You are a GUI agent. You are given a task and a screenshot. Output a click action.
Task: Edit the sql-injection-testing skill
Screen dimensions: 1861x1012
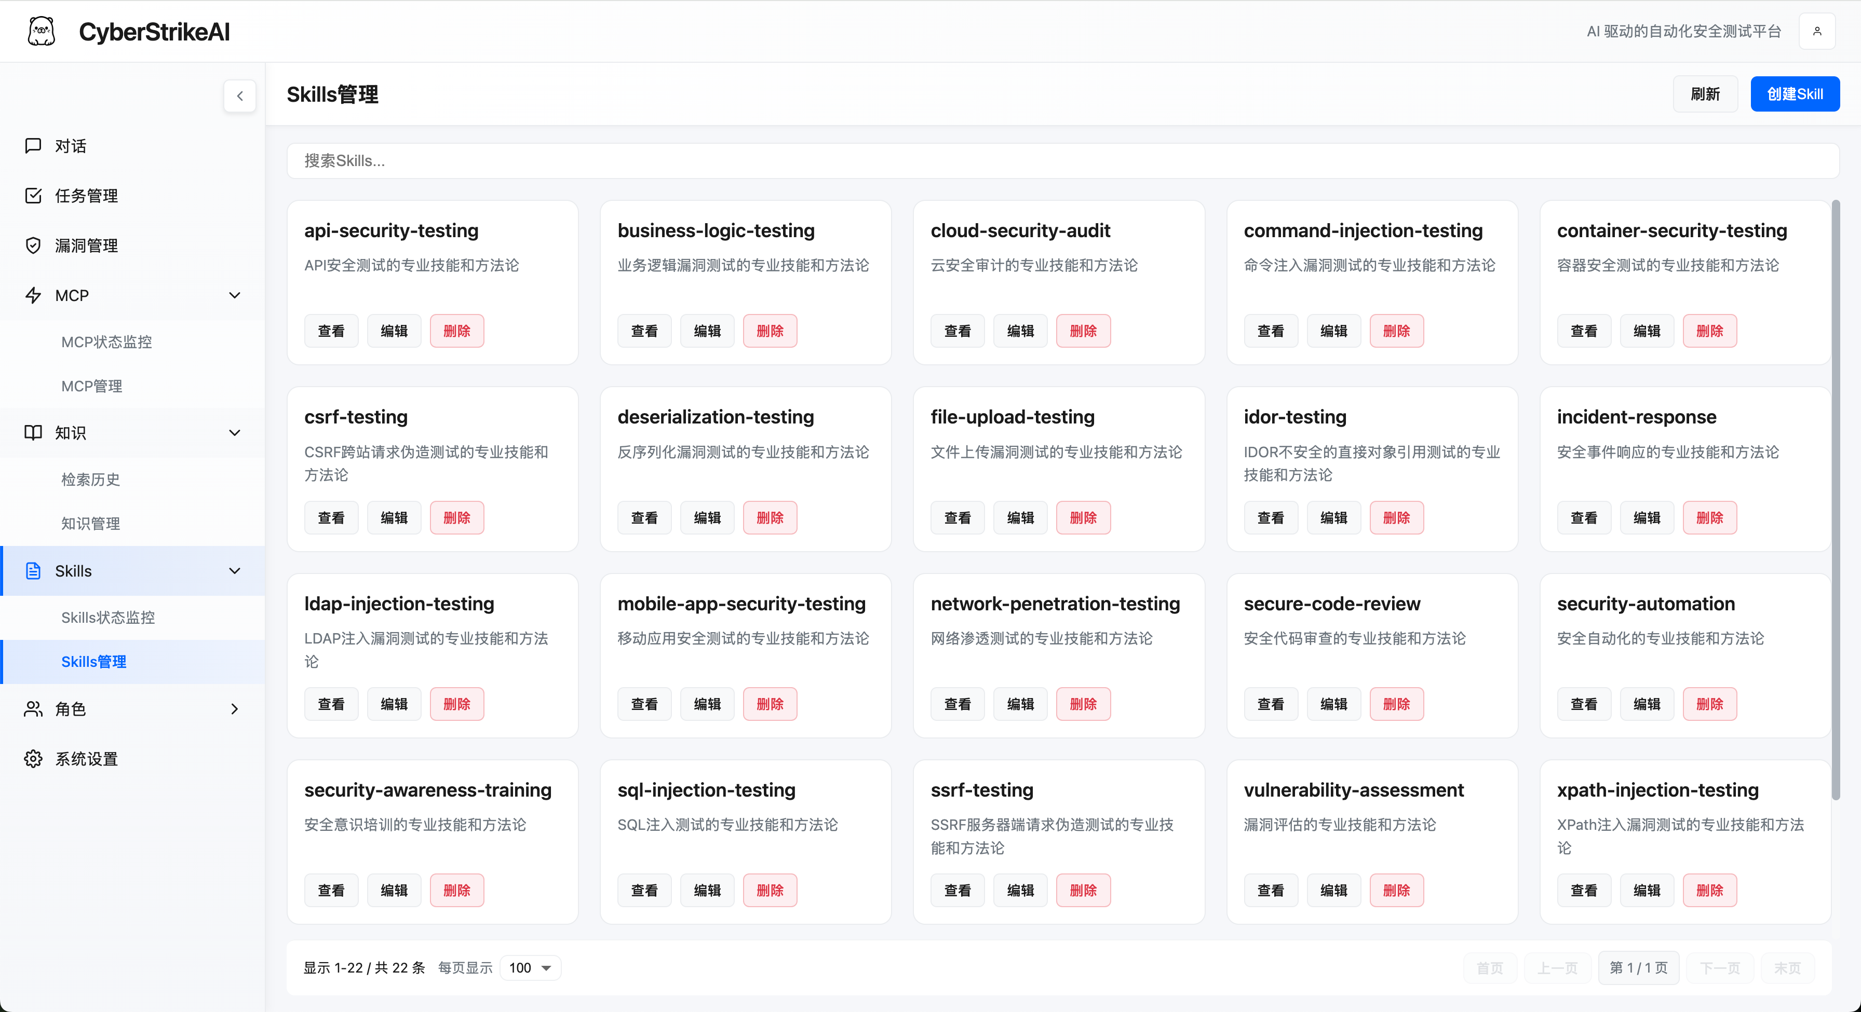pos(707,890)
